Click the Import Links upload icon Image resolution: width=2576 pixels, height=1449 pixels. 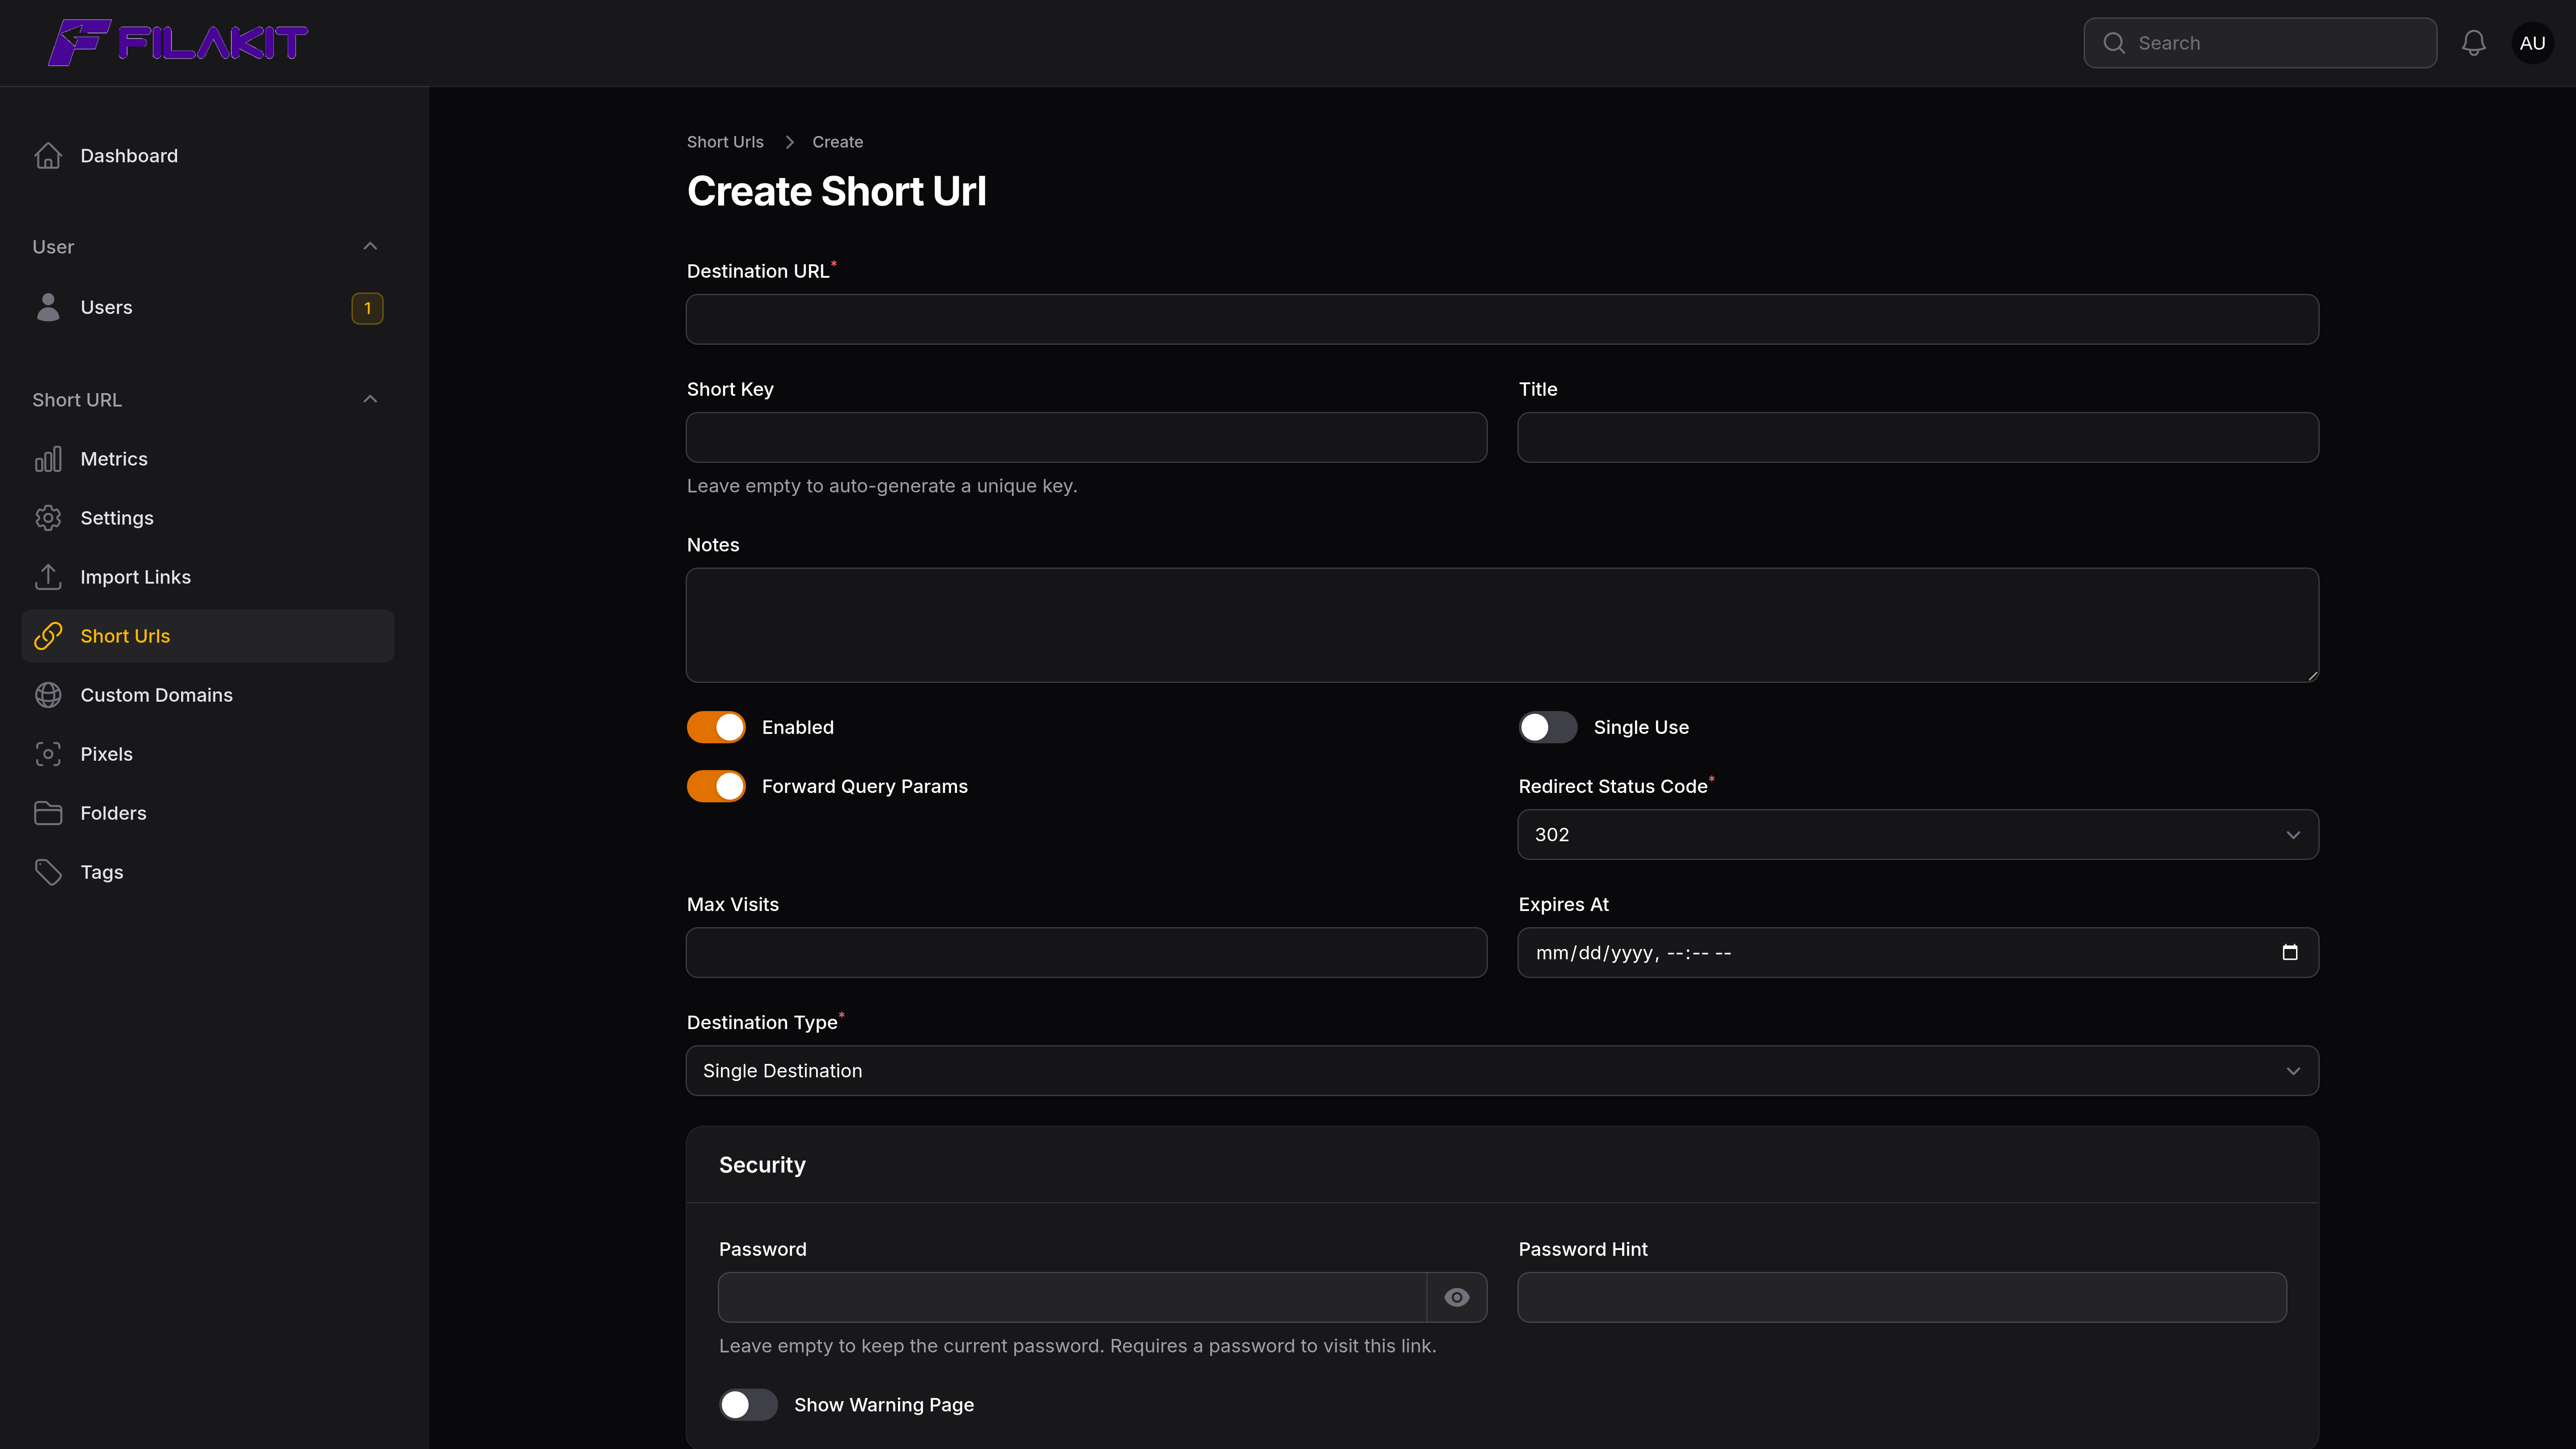tap(48, 577)
